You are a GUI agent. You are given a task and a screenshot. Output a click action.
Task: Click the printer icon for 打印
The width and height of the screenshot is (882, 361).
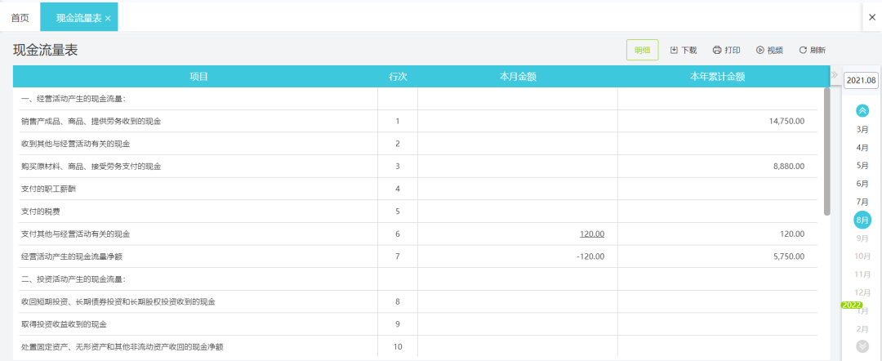coord(717,50)
